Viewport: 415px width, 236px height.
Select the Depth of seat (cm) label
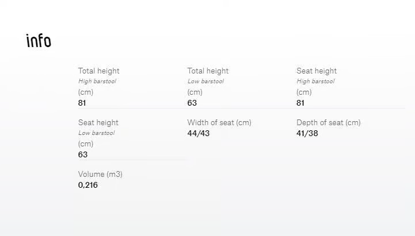(329, 122)
